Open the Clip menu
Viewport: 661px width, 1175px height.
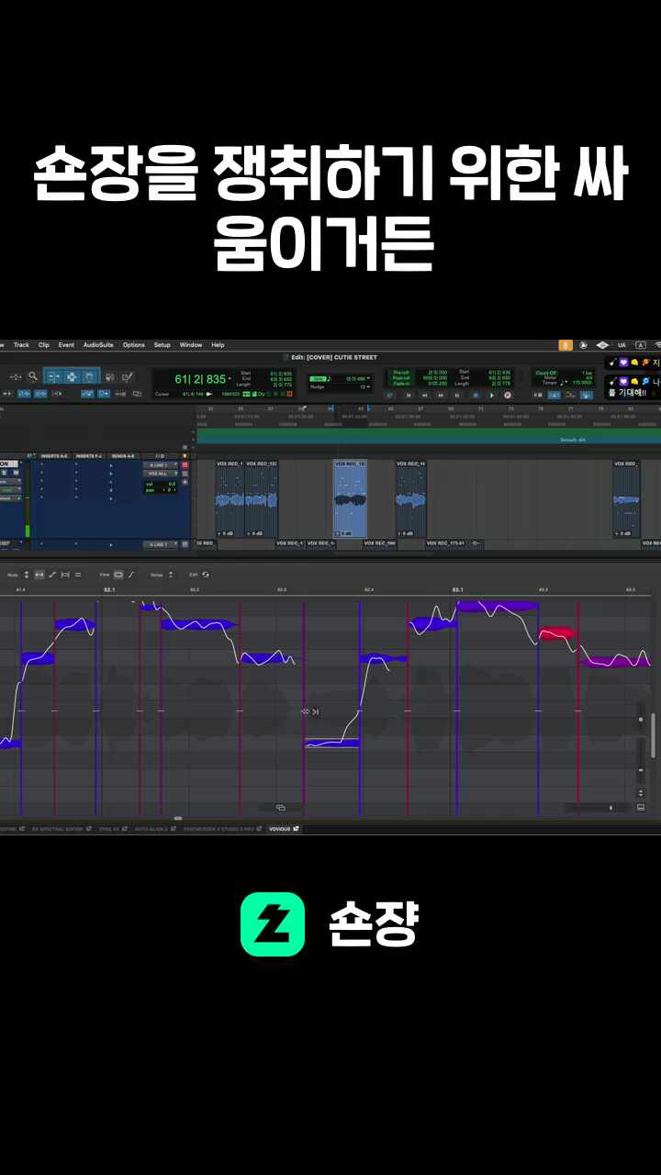point(44,345)
